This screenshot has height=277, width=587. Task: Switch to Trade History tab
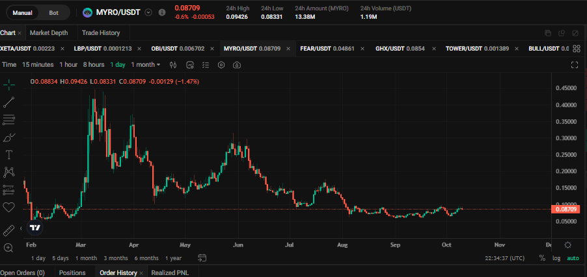[x=101, y=33]
